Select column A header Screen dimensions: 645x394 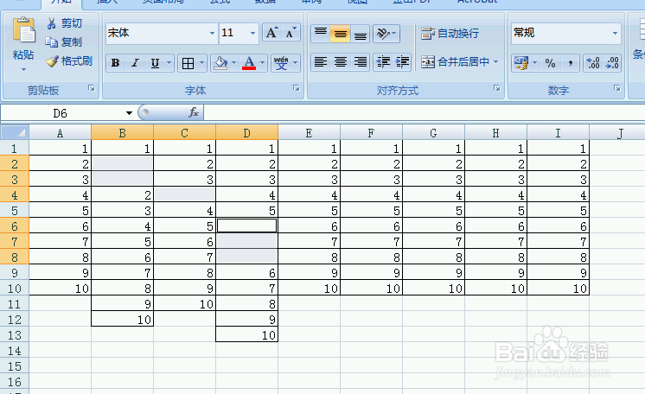[60, 133]
